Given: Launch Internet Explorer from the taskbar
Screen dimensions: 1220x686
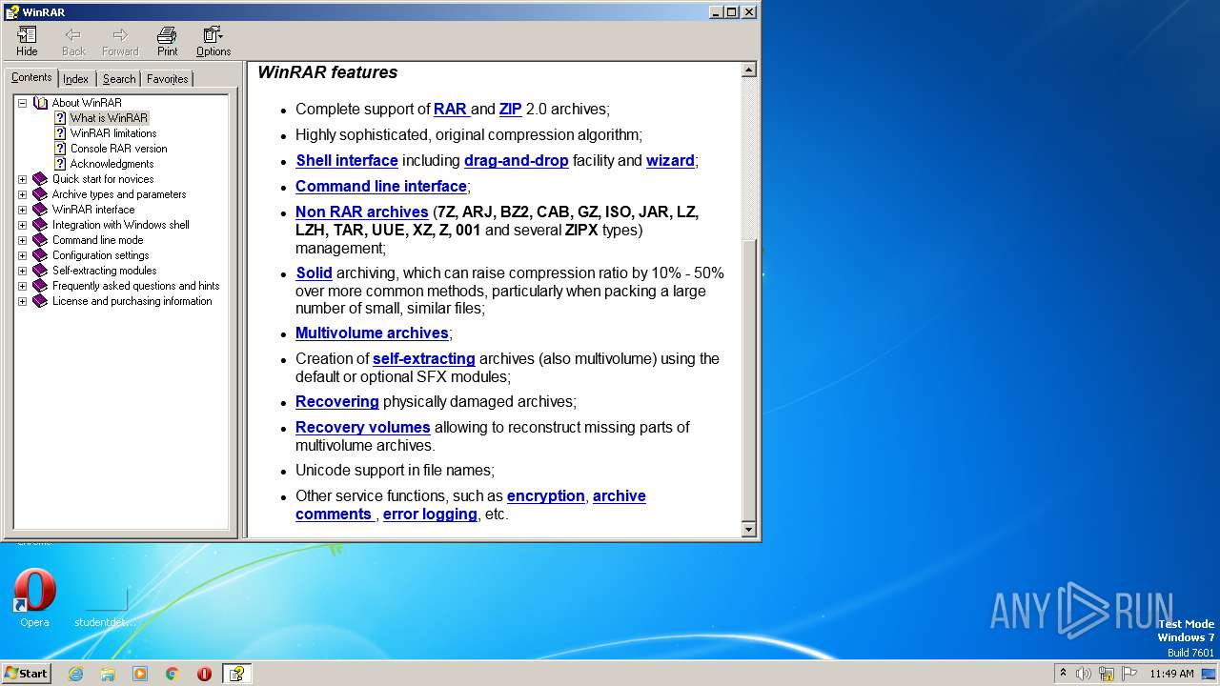Looking at the screenshot, I should pyautogui.click(x=75, y=674).
